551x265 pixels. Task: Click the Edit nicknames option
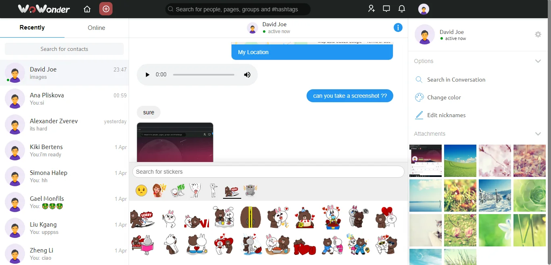447,115
